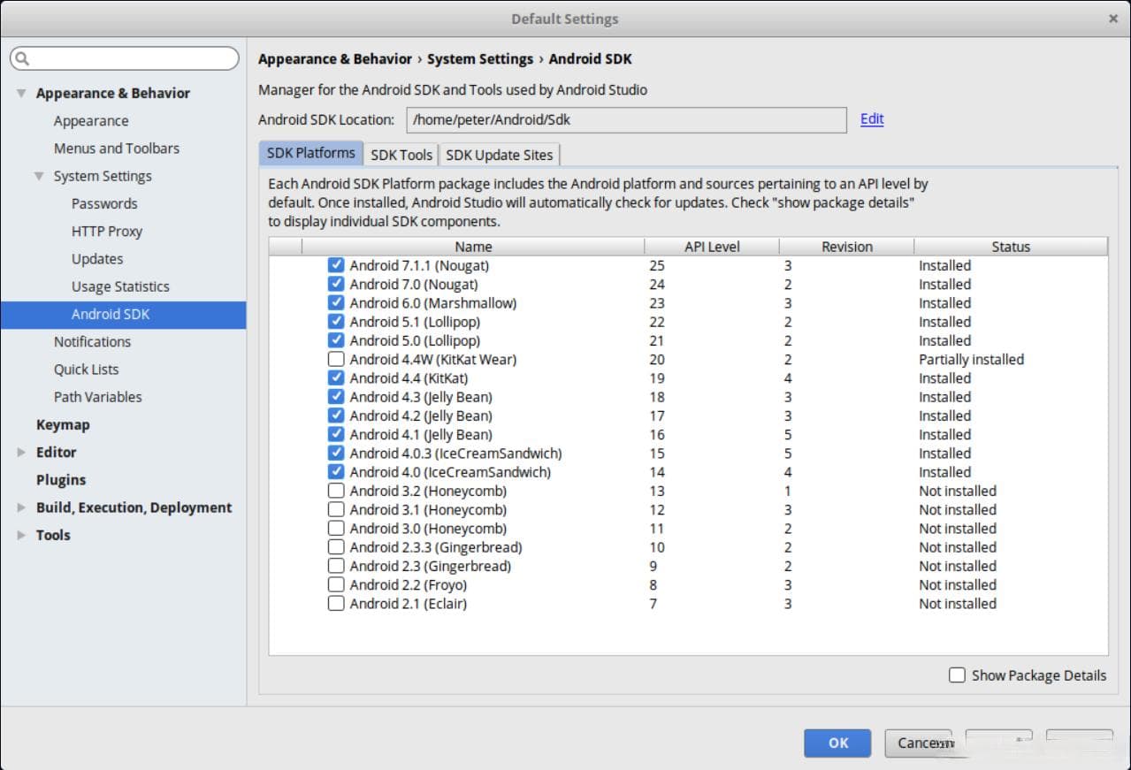Open Menus and Toolbars settings
The image size is (1131, 770).
click(117, 149)
